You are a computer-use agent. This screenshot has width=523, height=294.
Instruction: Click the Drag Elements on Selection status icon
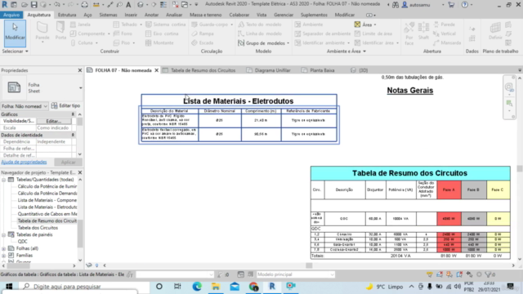[470, 274]
